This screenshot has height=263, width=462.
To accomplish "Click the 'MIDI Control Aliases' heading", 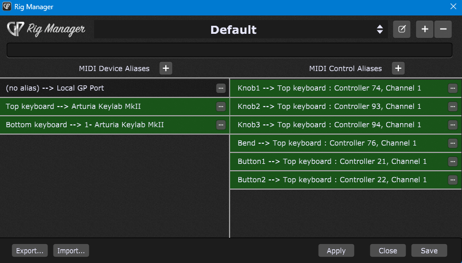I will [x=345, y=69].
